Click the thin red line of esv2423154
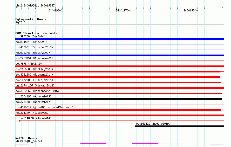This screenshot has width=231, height=147. coord(119,61)
